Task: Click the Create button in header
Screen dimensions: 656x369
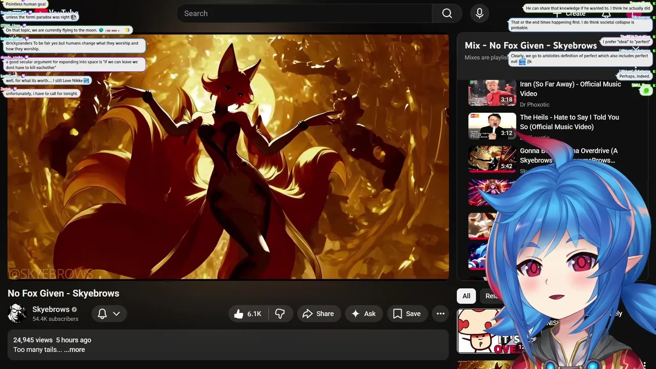Action: pyautogui.click(x=570, y=13)
